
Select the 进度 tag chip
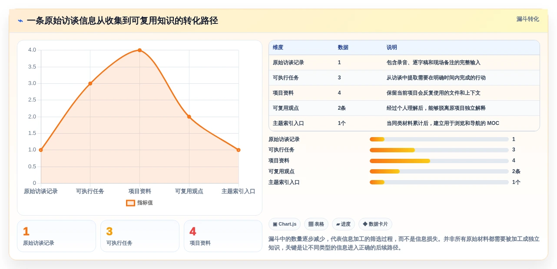[343, 224]
